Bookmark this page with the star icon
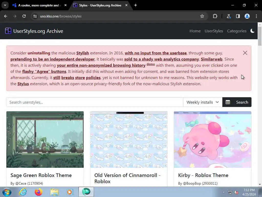 (x=202, y=16)
